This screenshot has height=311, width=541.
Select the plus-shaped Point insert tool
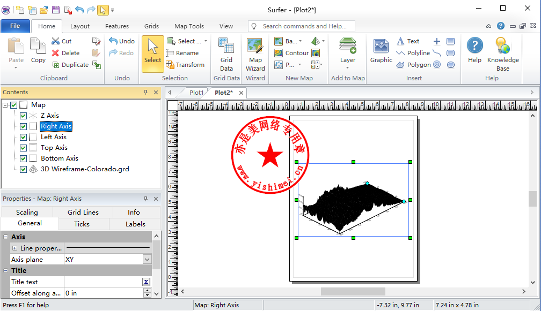(437, 41)
